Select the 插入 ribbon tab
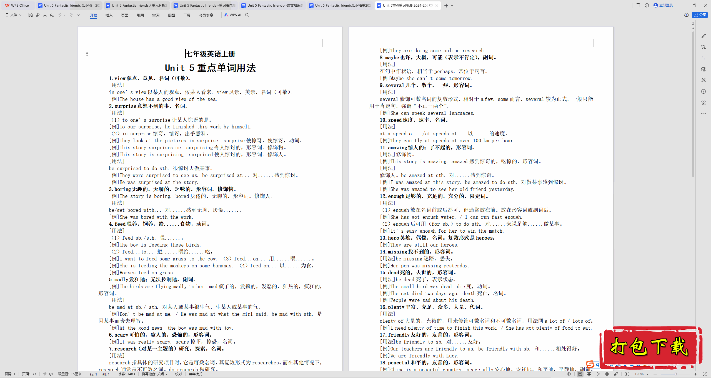 click(109, 15)
